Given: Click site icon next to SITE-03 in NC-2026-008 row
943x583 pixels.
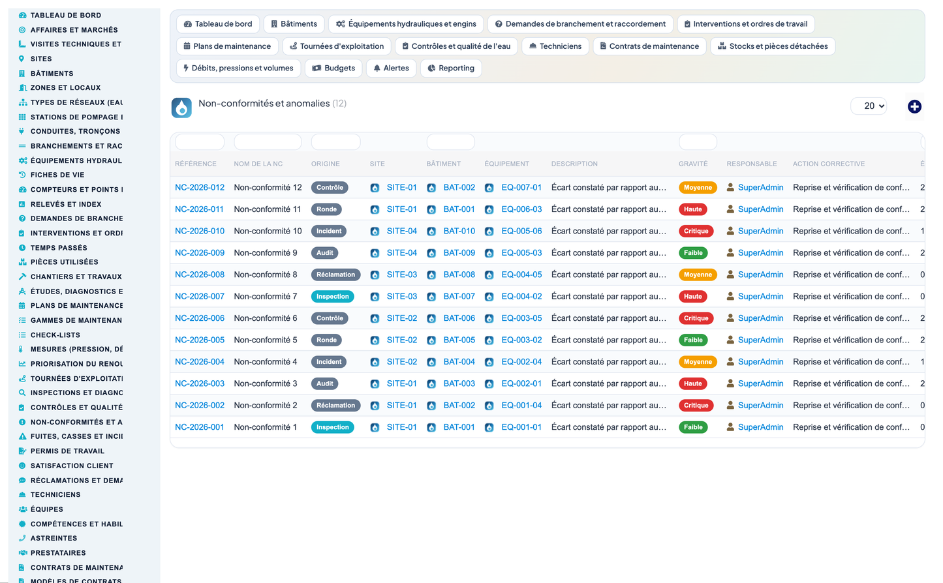Looking at the screenshot, I should [375, 275].
